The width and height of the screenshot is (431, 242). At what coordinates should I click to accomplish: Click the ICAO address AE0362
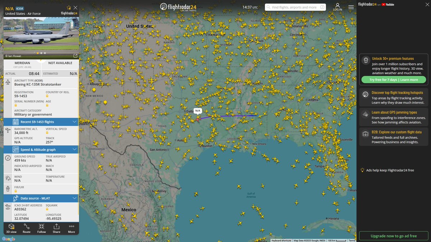(x=20, y=210)
